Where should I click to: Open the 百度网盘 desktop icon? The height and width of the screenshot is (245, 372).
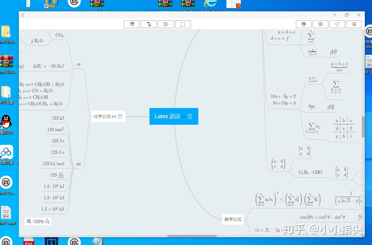pos(6,155)
